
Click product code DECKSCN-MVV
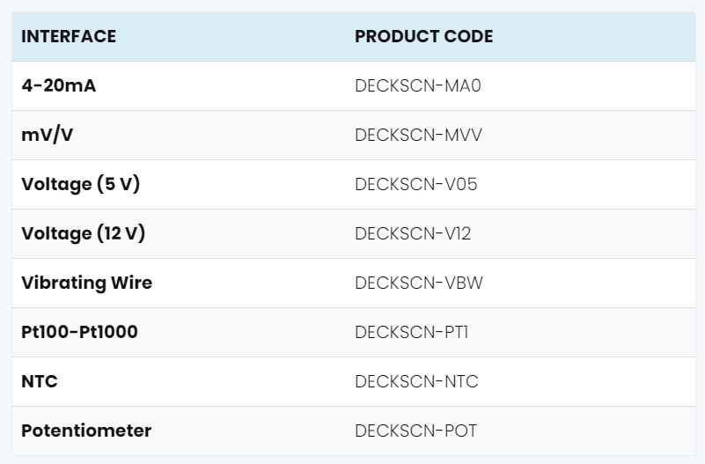coord(418,135)
